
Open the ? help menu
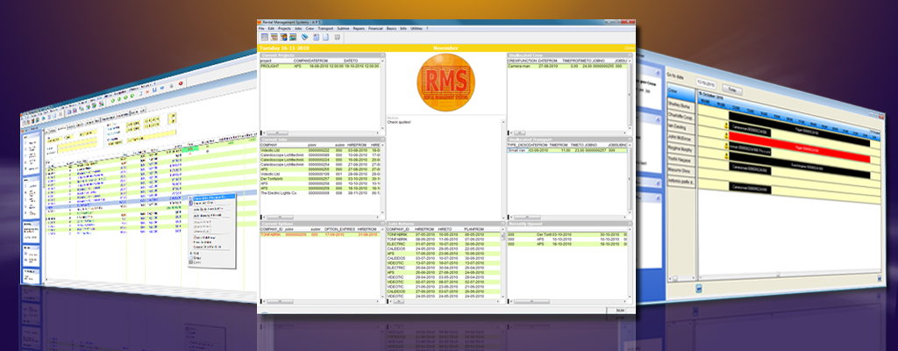(x=427, y=28)
